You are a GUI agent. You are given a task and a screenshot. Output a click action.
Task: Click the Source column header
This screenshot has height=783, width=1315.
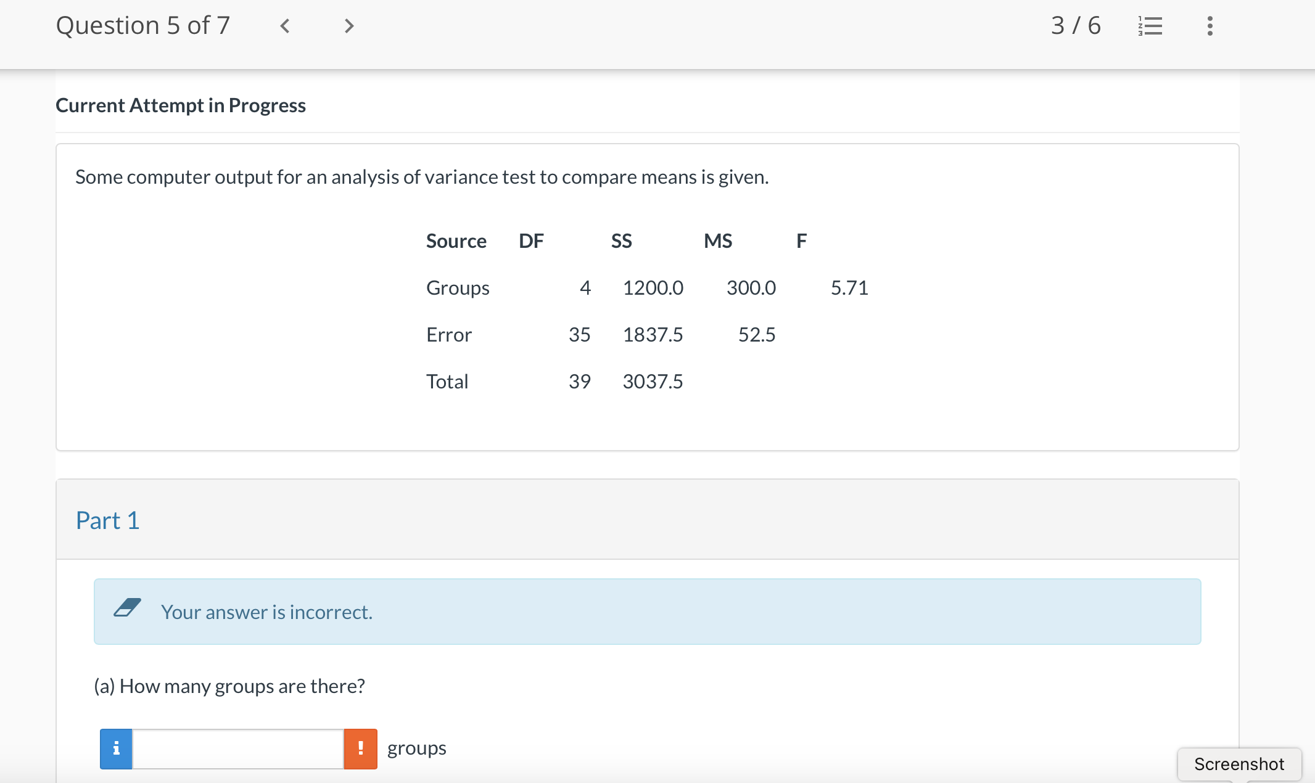456,241
